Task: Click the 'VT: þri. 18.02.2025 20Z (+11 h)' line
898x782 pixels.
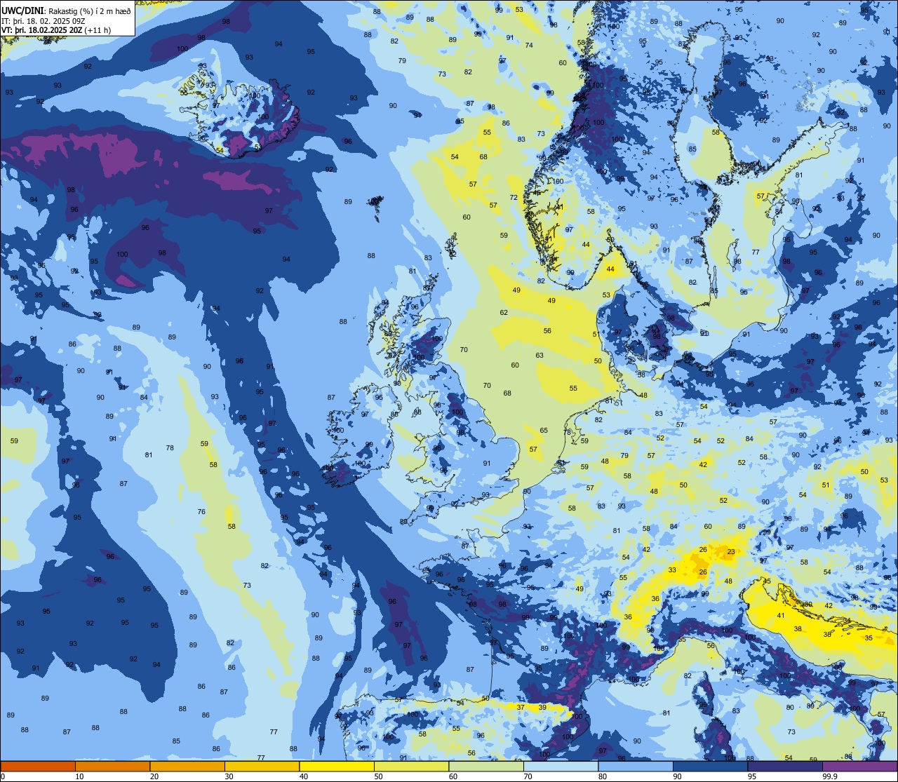Action: 58,29
